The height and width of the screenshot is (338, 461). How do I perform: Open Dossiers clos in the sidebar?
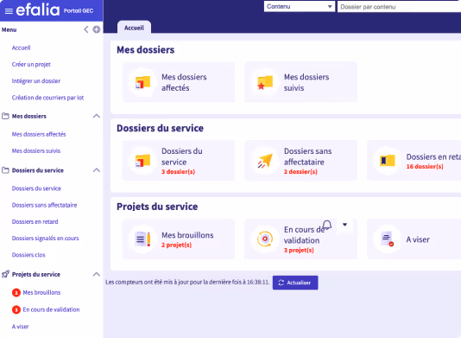tap(28, 255)
